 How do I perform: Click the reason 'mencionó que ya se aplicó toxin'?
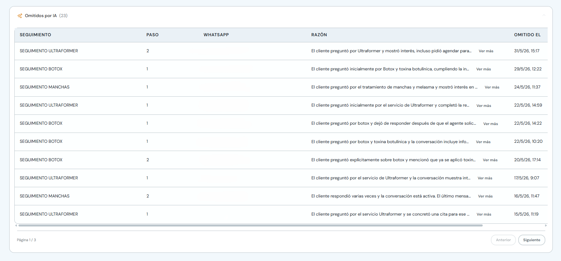click(393, 160)
